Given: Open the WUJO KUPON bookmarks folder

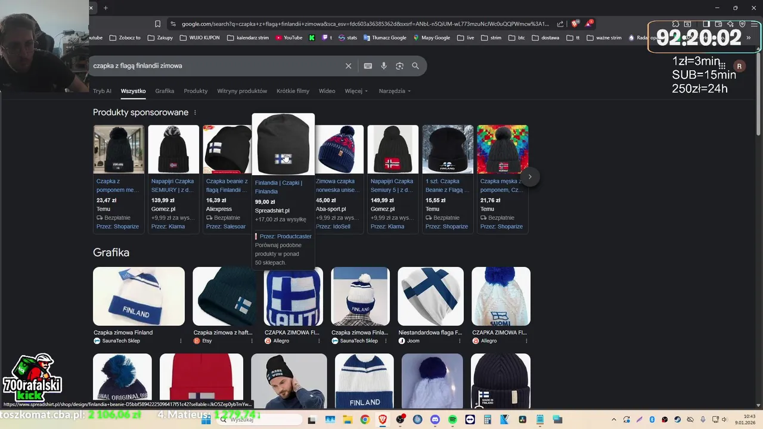Looking at the screenshot, I should [x=199, y=38].
